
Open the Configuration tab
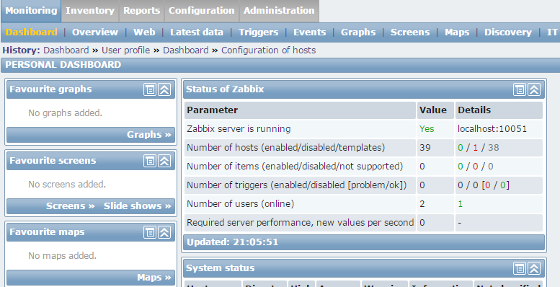tap(201, 11)
